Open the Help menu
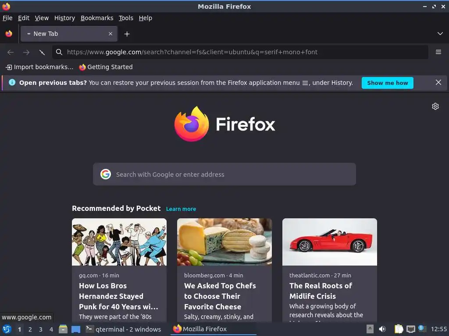Image resolution: width=449 pixels, height=336 pixels. tap(146, 18)
